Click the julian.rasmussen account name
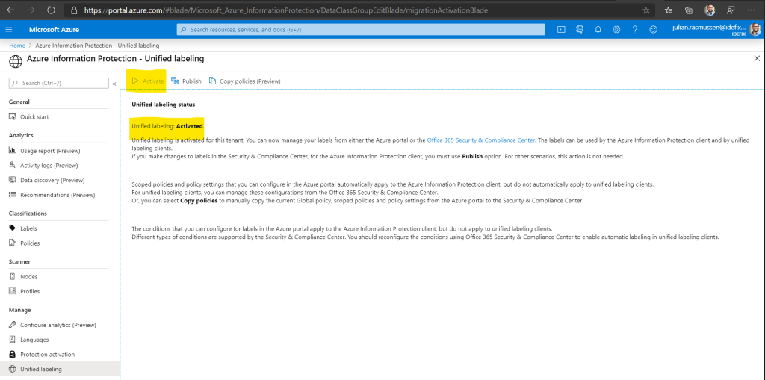 (x=709, y=28)
